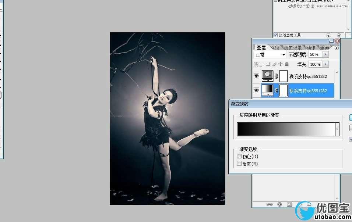Select the mask thumbnail of highlighted layer
This screenshot has height=222, width=352.
pos(283,90)
